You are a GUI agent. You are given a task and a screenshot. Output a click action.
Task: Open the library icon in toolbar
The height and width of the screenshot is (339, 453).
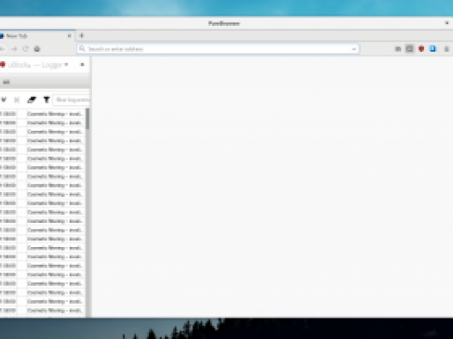[x=398, y=49]
